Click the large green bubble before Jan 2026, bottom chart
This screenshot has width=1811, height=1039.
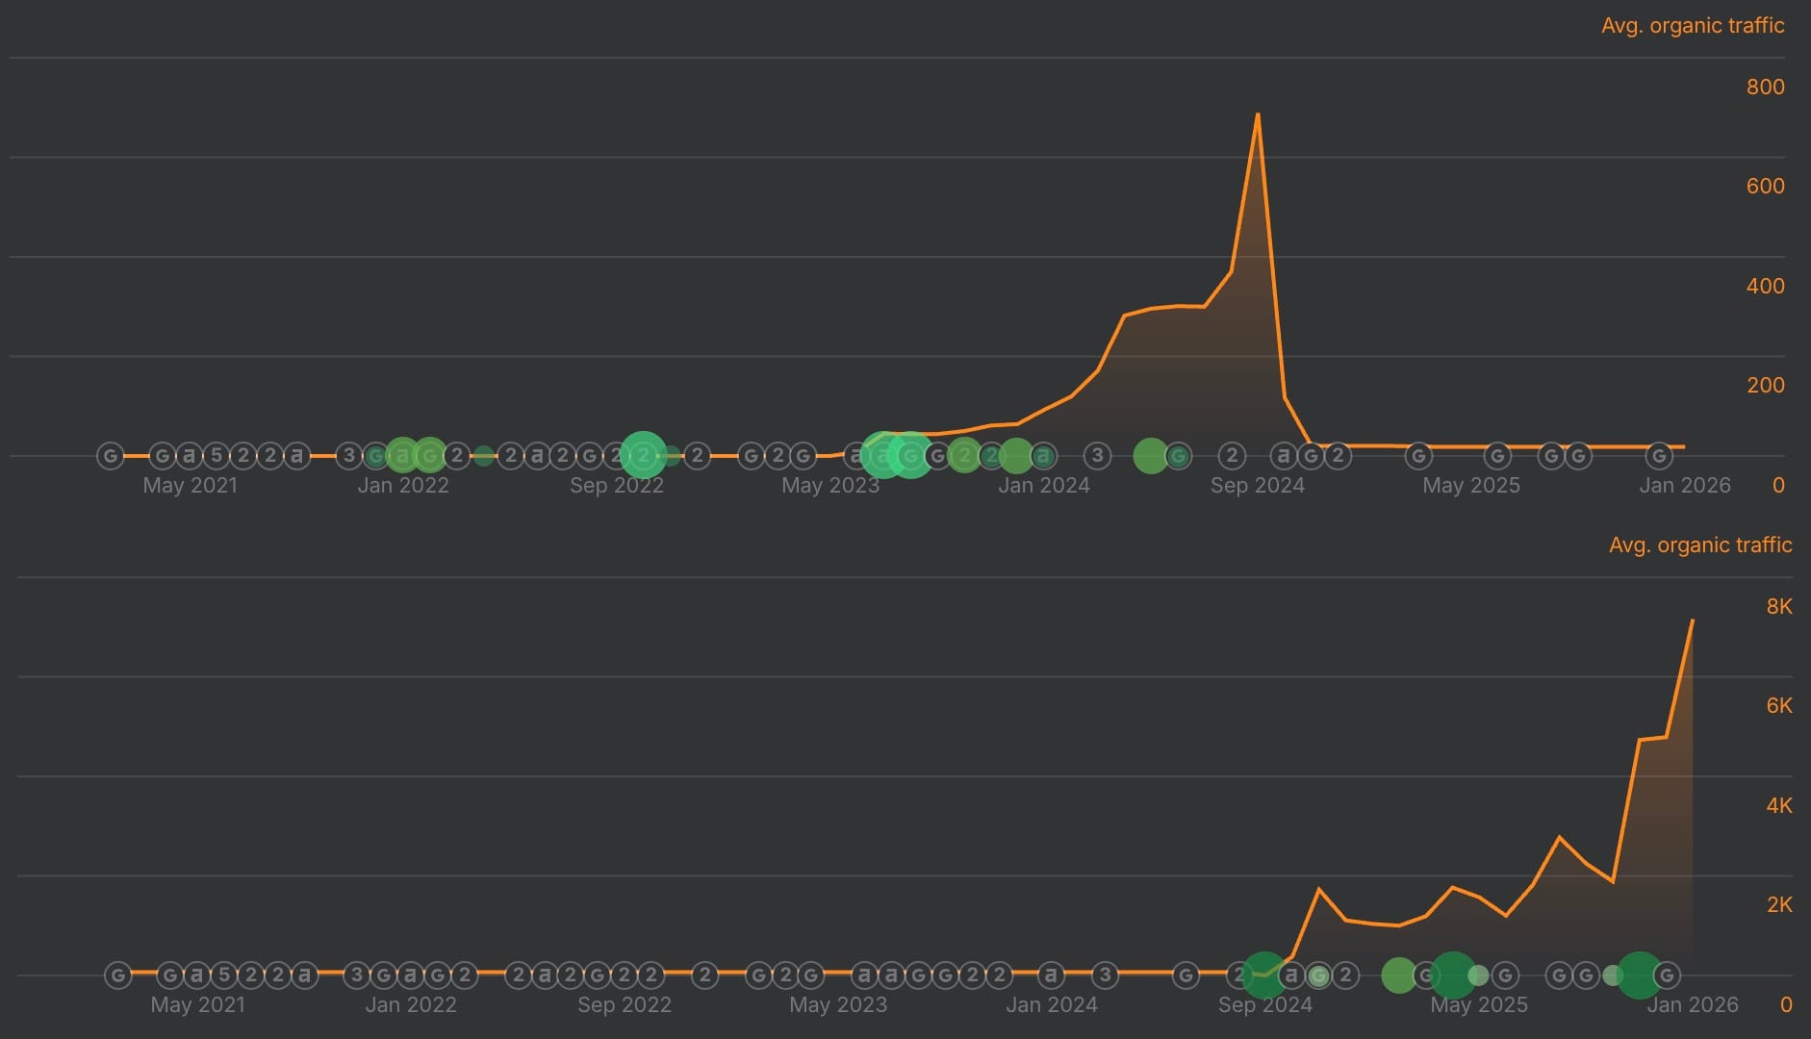click(x=1639, y=975)
